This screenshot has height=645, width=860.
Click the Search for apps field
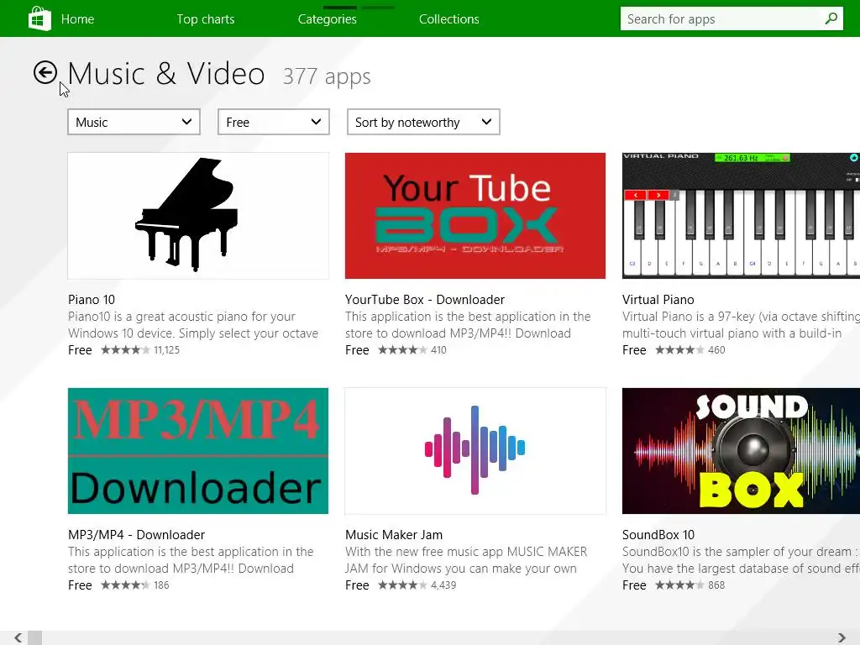732,18
